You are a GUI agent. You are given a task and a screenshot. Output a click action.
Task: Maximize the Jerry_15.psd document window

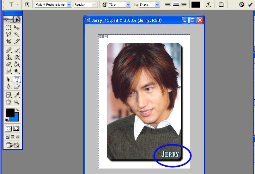(192, 20)
